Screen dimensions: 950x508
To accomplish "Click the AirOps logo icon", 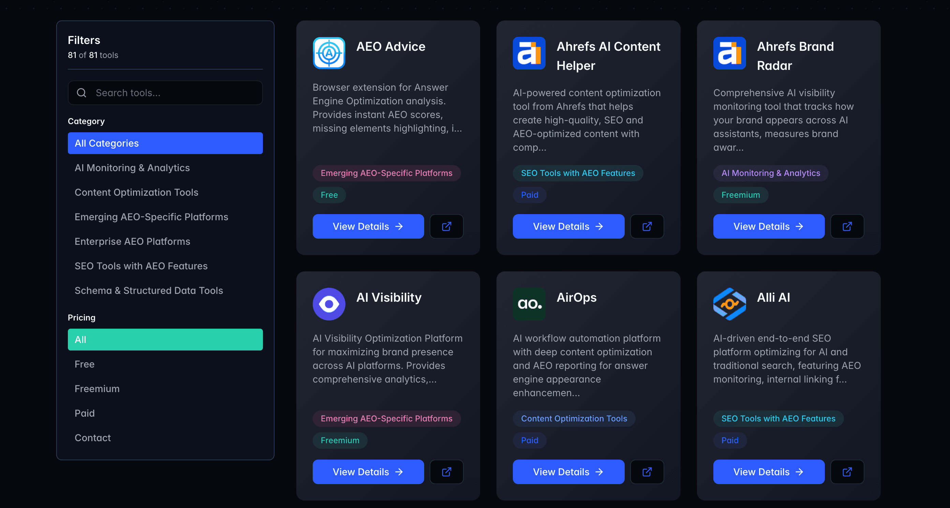I will point(529,304).
